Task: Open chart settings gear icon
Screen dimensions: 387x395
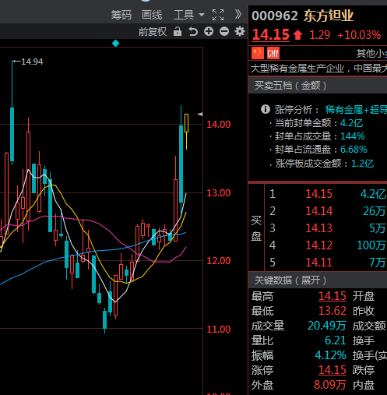Action: pos(240,31)
